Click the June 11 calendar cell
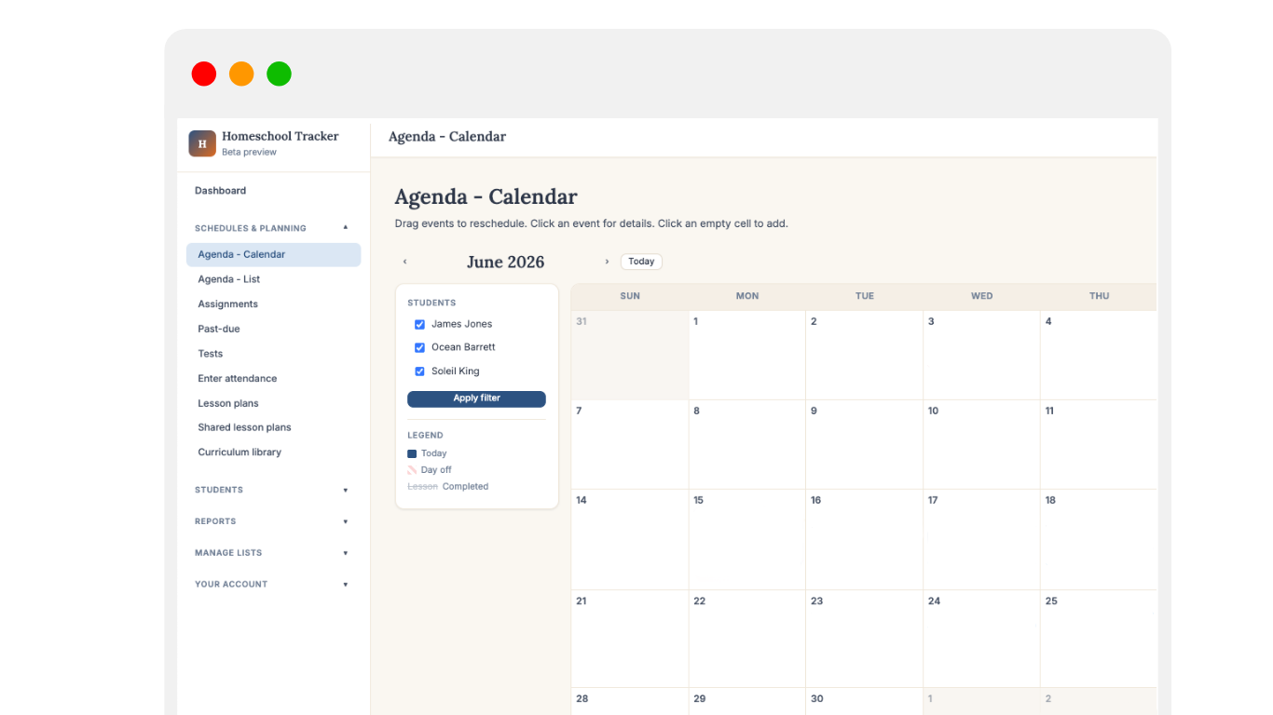Screen dimensions: 1273x715 [1099, 445]
